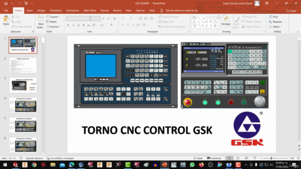Toggle underline formatting
This screenshot has width=301, height=169.
pos(79,25)
